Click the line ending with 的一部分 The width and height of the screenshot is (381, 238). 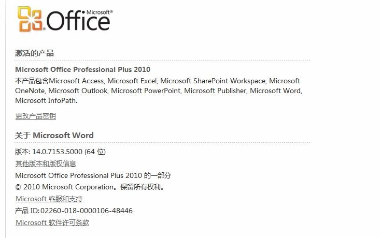93,175
